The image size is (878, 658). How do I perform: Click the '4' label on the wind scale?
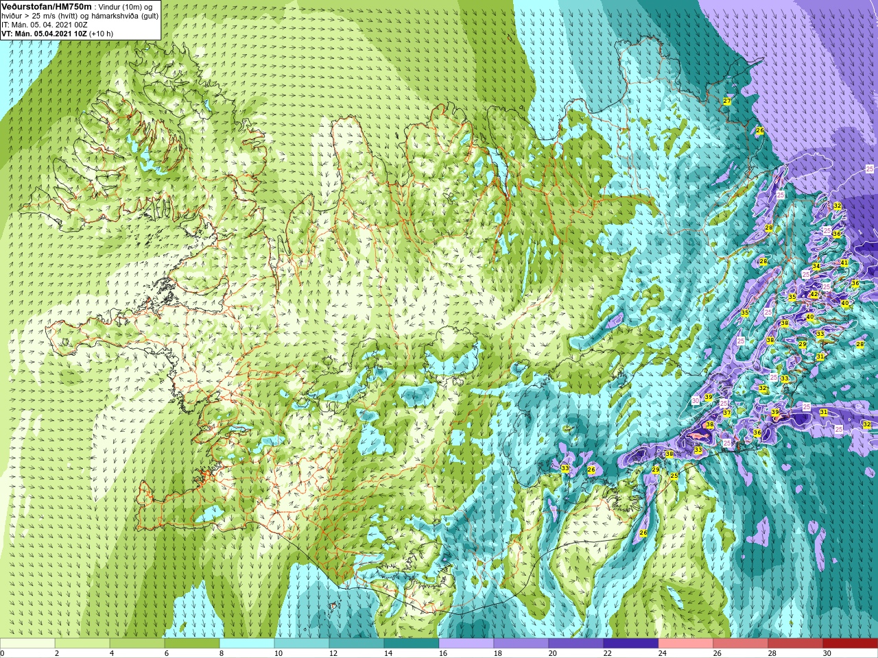pyautogui.click(x=112, y=653)
